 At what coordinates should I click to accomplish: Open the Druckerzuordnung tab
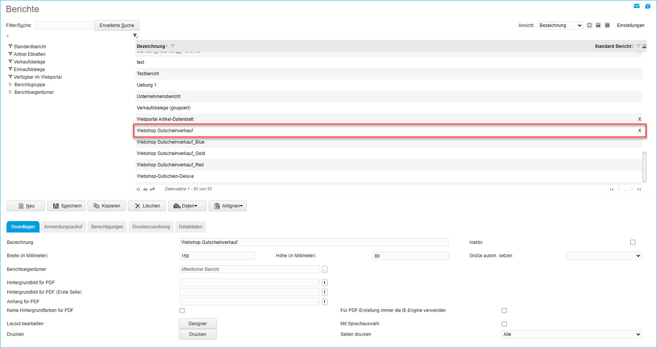click(x=151, y=227)
